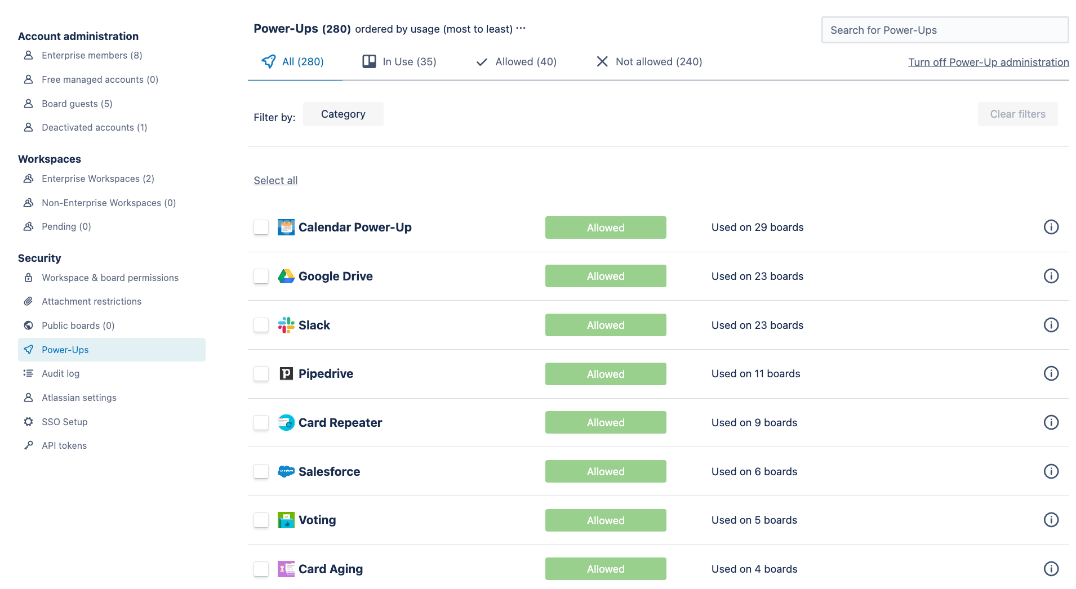
Task: Open Deactivated accounts in sidebar
Action: (94, 127)
